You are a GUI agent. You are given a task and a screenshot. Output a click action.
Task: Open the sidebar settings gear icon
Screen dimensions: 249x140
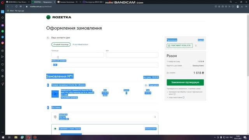point(3,76)
